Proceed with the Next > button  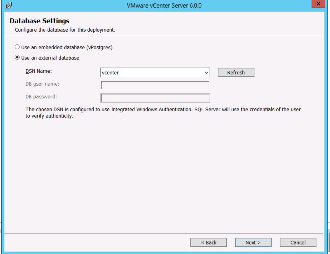[x=253, y=242]
